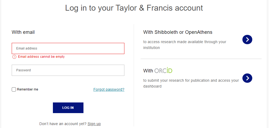Select the With Shibboleth or OpenAthens heading
The height and width of the screenshot is (128, 269).
click(178, 32)
